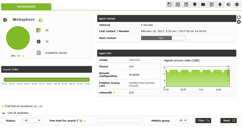Open the Module group dropdown
The height and width of the screenshot is (128, 242).
tap(183, 120)
